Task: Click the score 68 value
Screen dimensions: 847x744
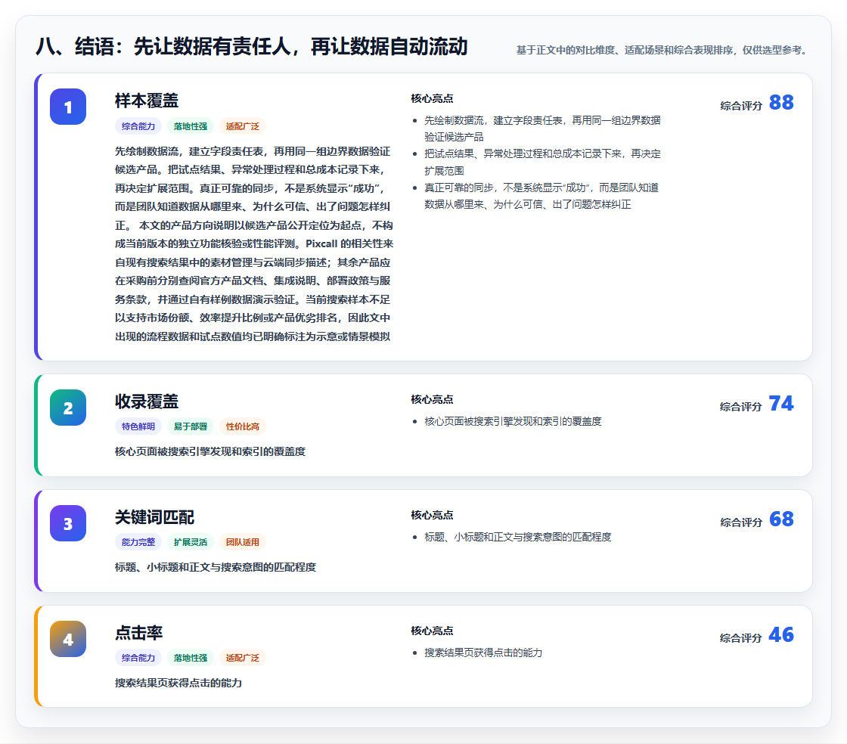Action: coord(781,519)
